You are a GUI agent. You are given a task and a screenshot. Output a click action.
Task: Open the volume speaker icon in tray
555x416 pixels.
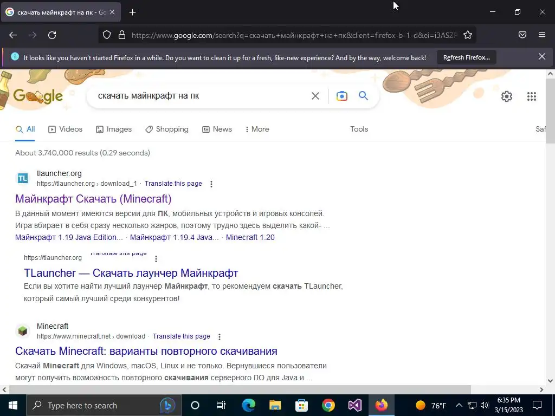coord(485,405)
